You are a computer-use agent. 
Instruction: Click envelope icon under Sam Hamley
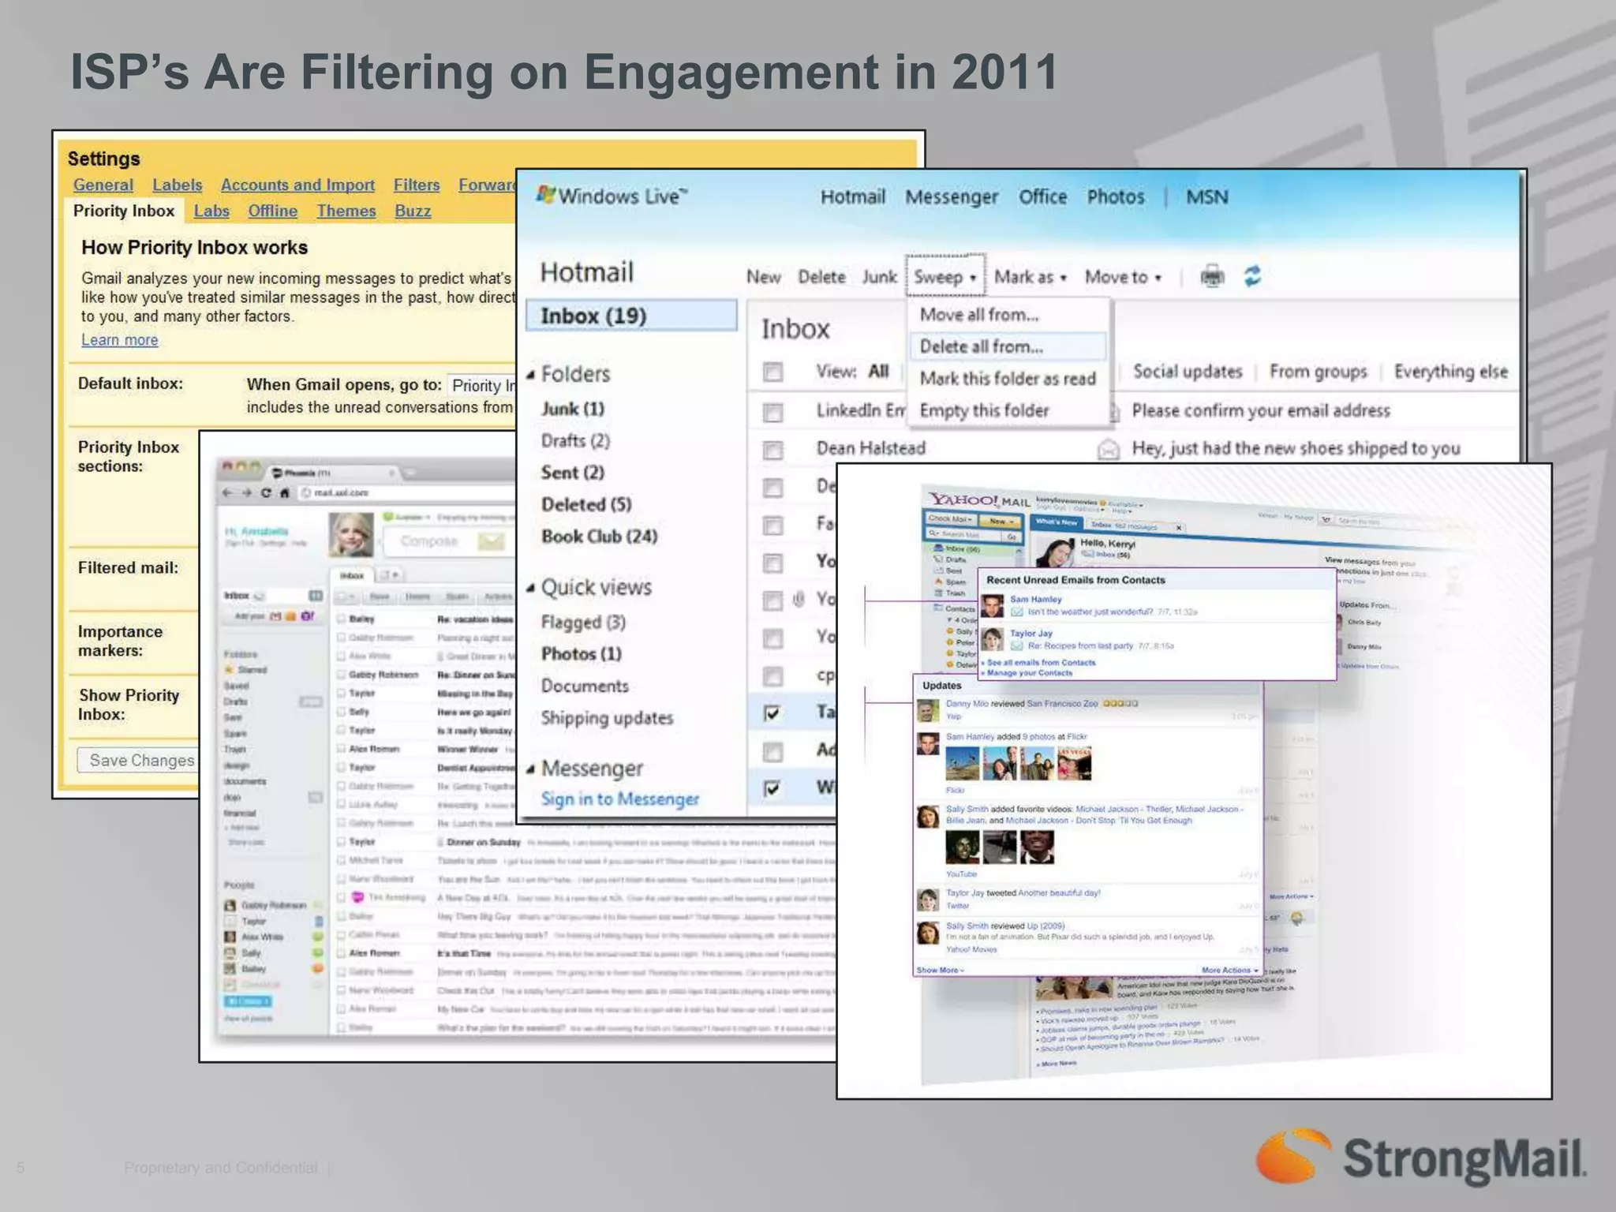(x=1017, y=612)
